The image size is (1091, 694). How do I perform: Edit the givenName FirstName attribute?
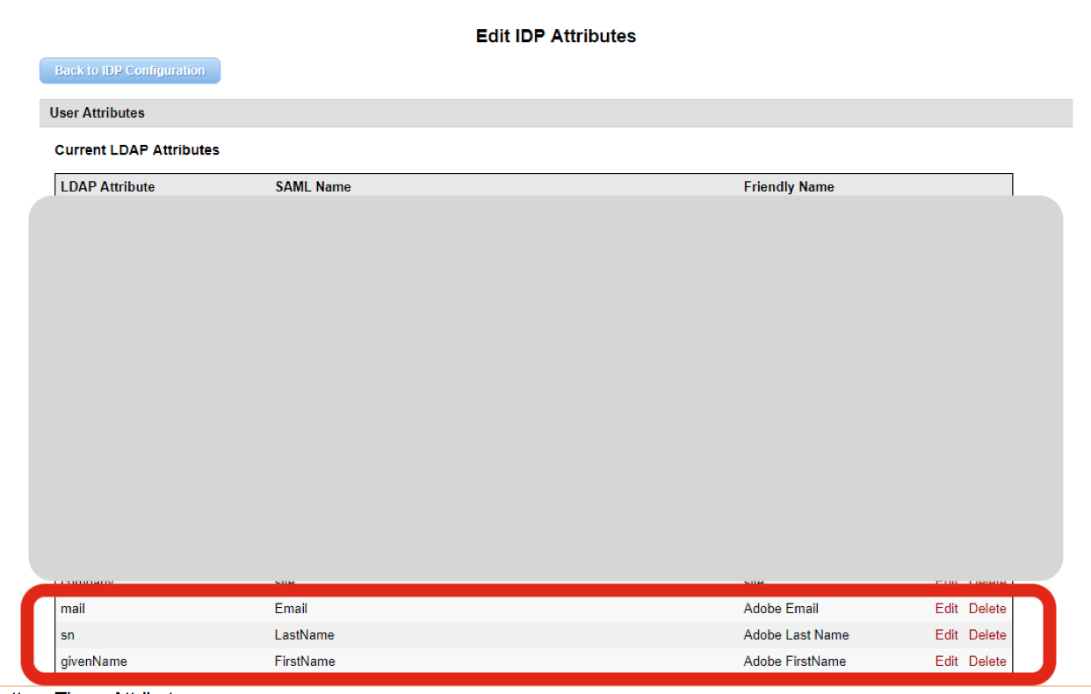click(946, 661)
